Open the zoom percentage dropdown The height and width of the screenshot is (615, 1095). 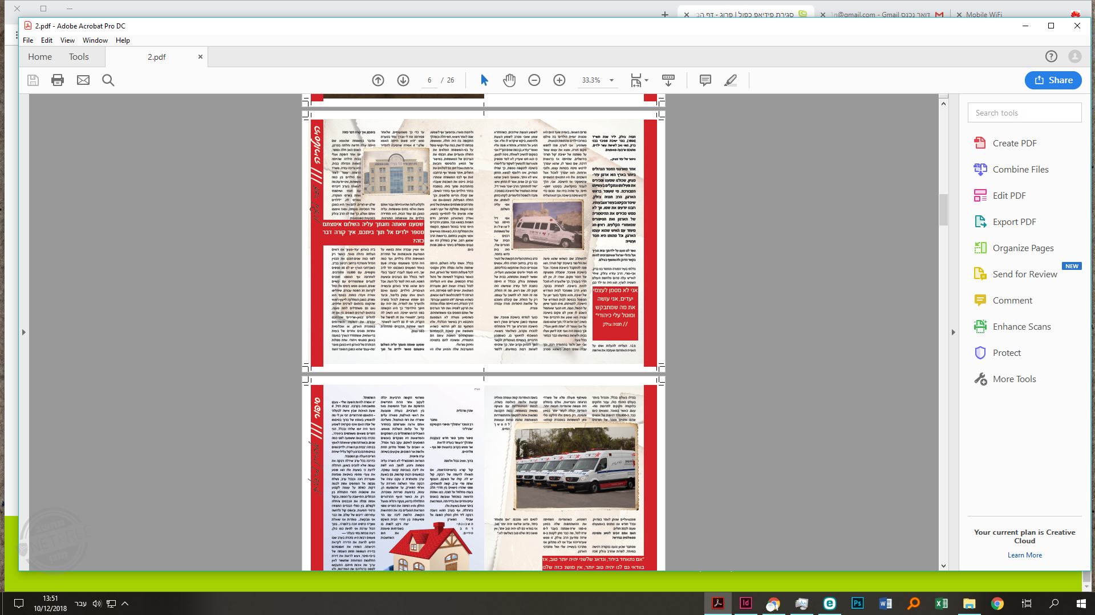(x=612, y=80)
